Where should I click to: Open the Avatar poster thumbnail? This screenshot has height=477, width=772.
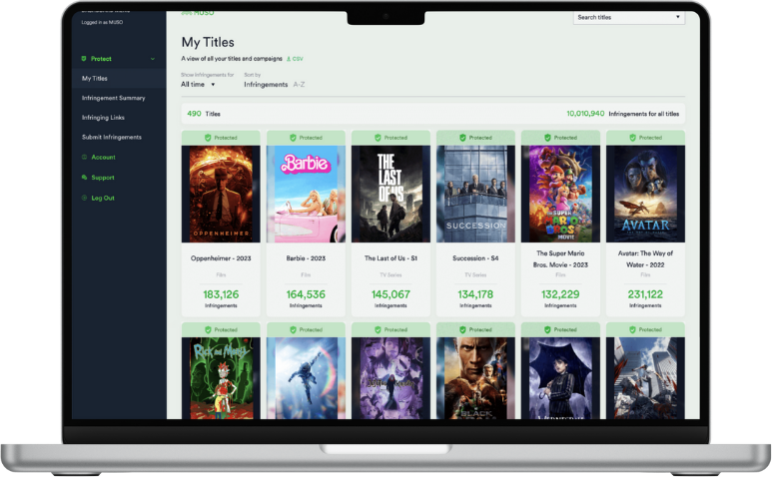pyautogui.click(x=645, y=194)
